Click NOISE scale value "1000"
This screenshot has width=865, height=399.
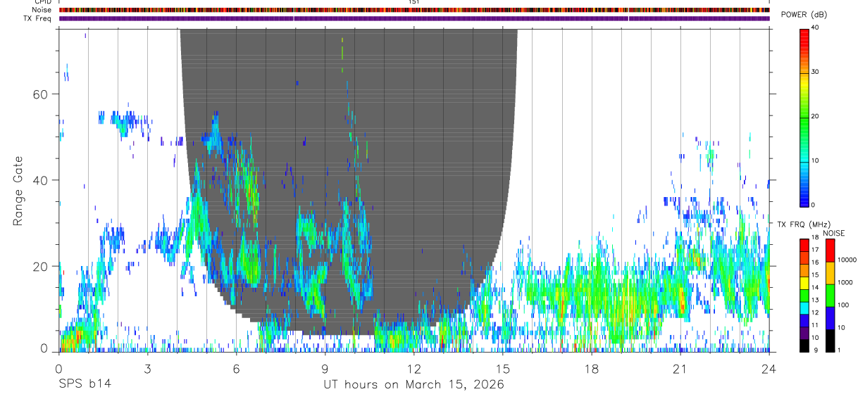tap(845, 282)
